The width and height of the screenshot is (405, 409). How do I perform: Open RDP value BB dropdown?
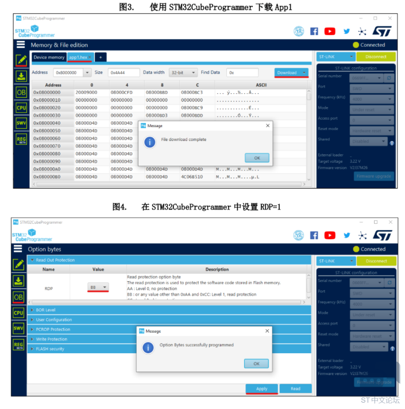click(x=98, y=287)
